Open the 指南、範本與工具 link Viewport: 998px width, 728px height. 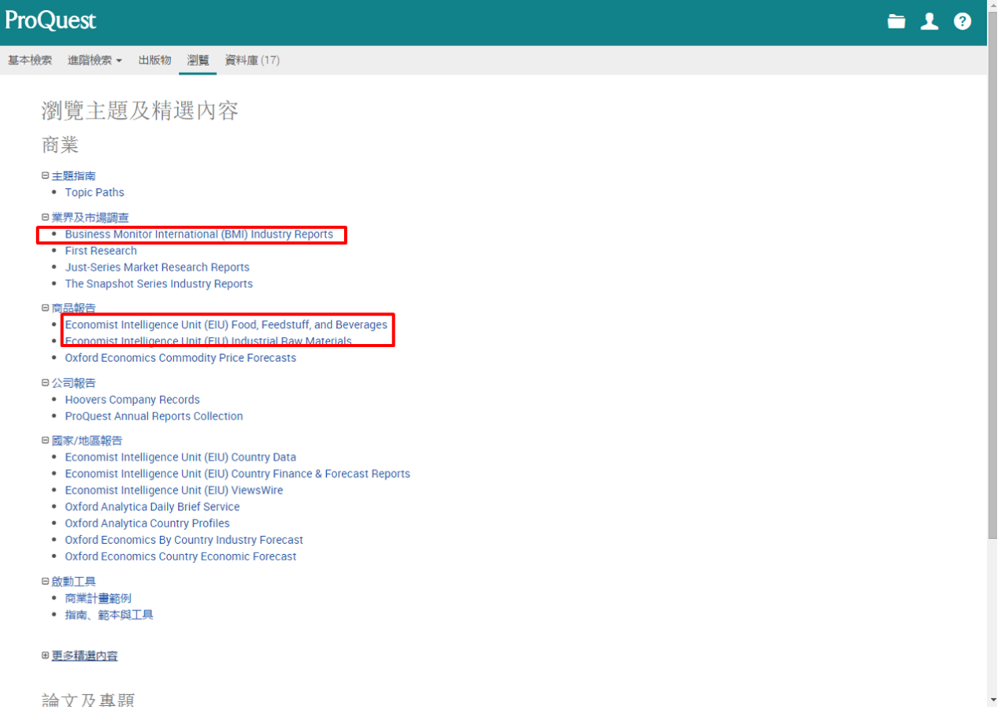[x=109, y=615]
